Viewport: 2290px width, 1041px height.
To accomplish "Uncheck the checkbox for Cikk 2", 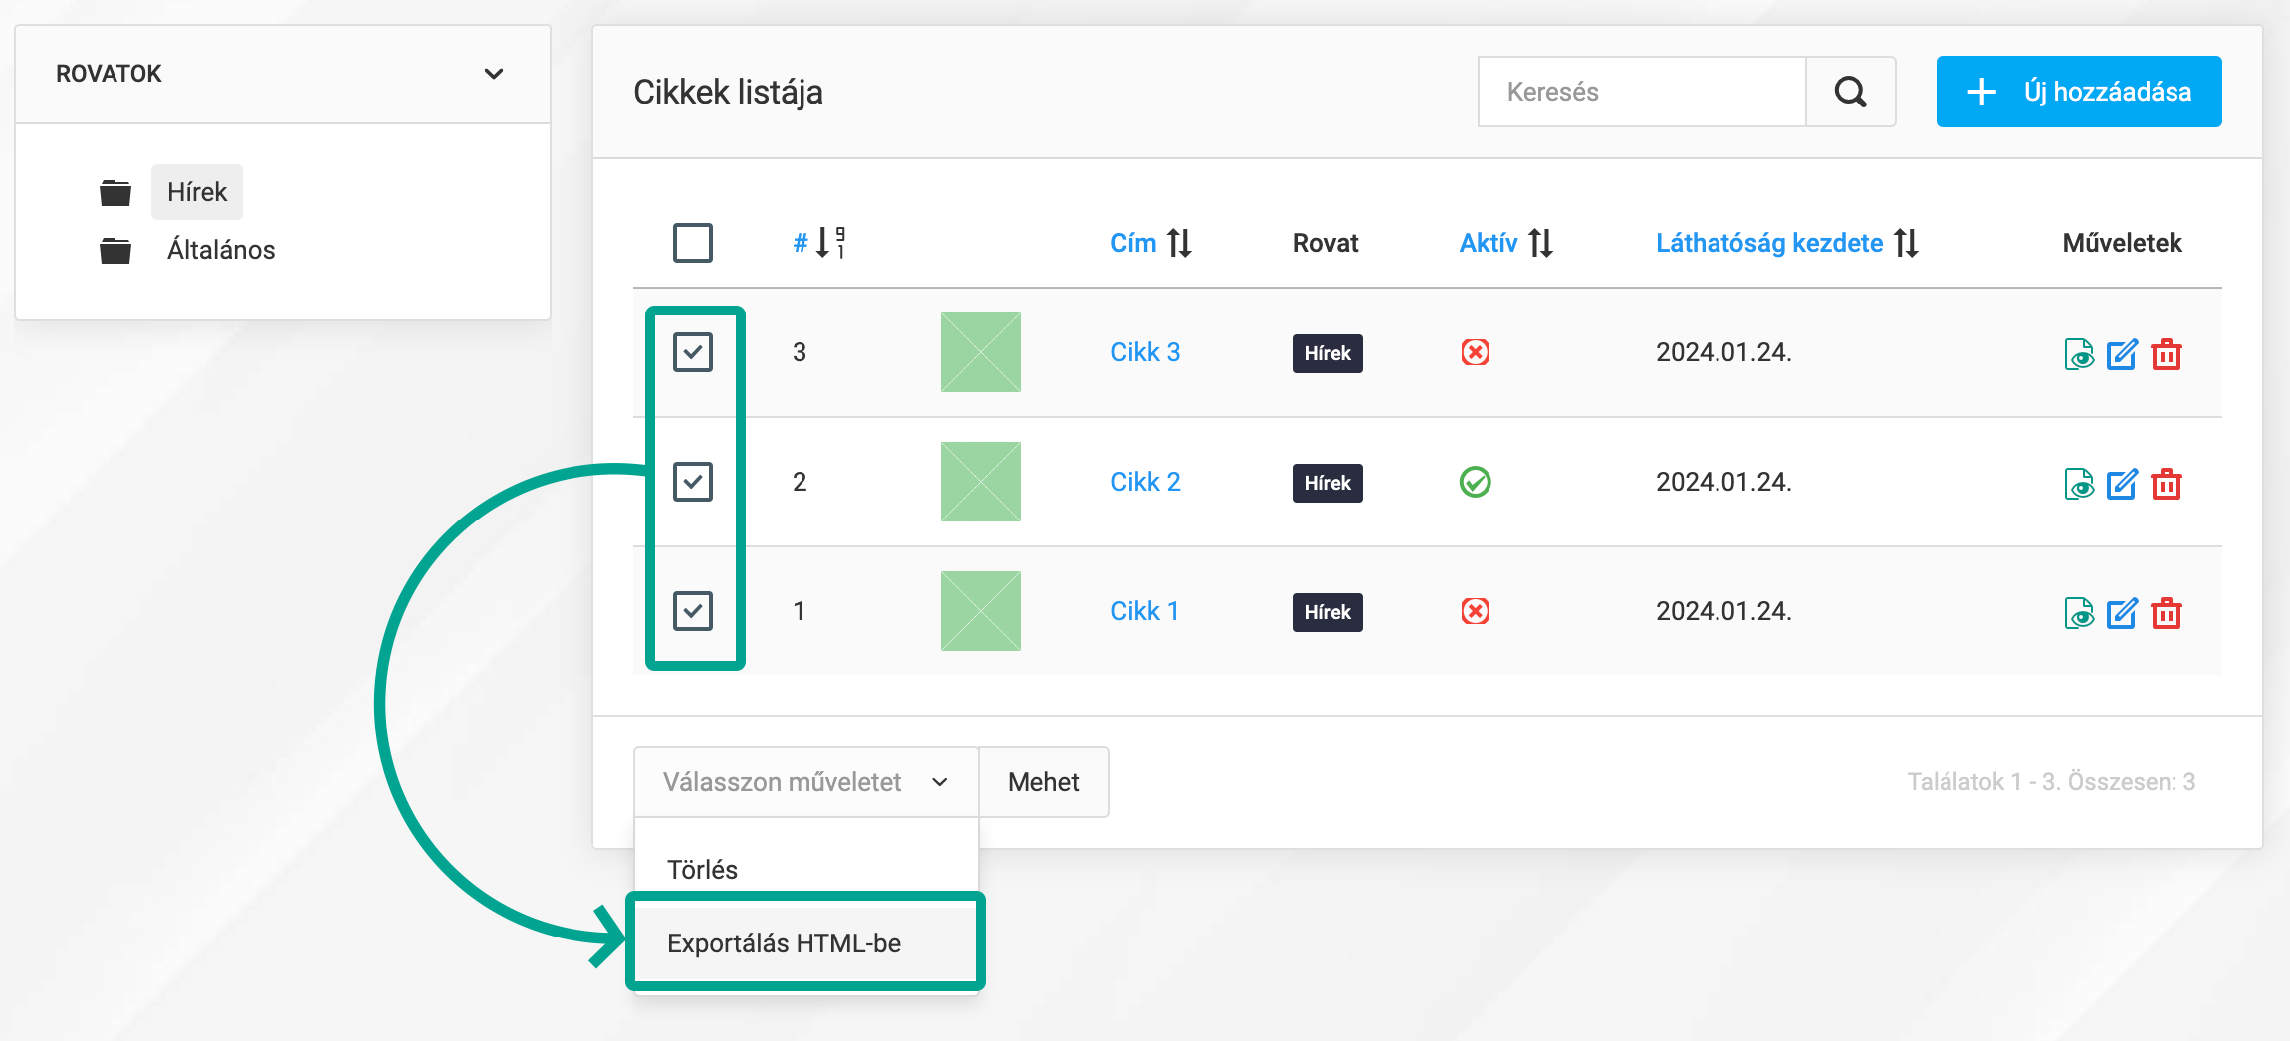I will pos(693,482).
